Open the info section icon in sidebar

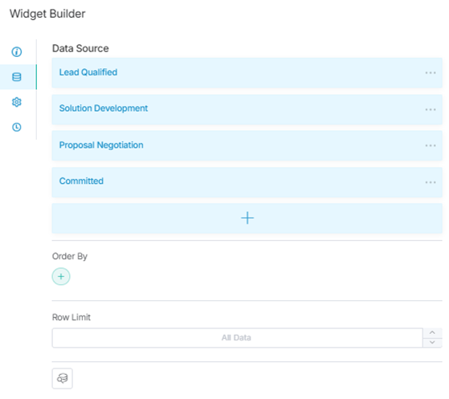(17, 52)
